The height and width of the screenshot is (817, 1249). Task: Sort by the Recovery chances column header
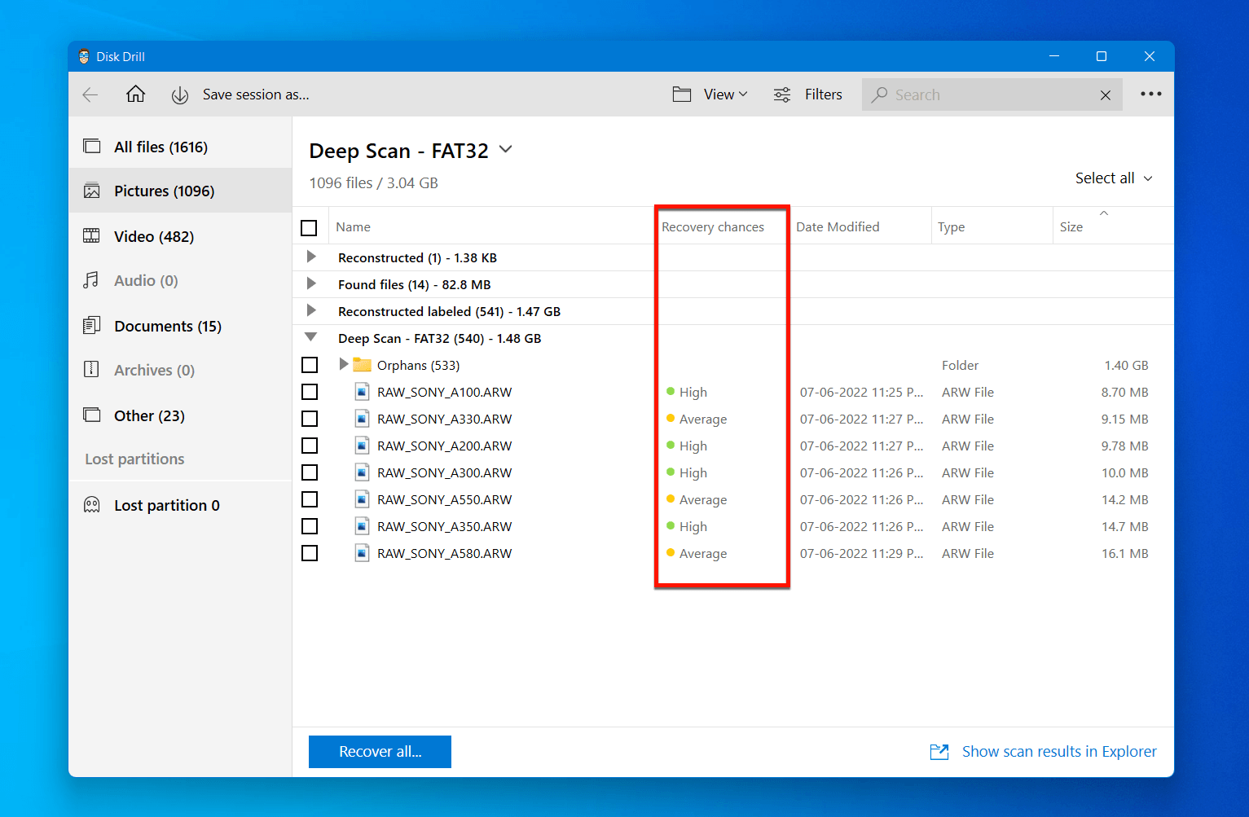coord(713,227)
